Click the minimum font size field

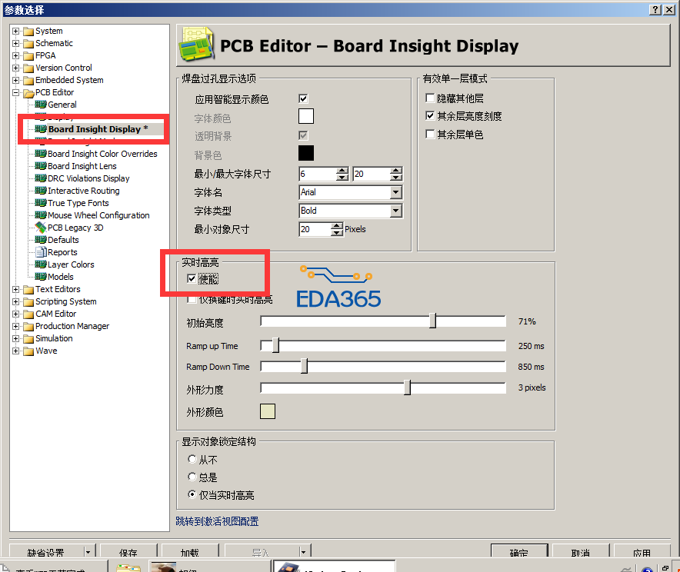pos(318,175)
